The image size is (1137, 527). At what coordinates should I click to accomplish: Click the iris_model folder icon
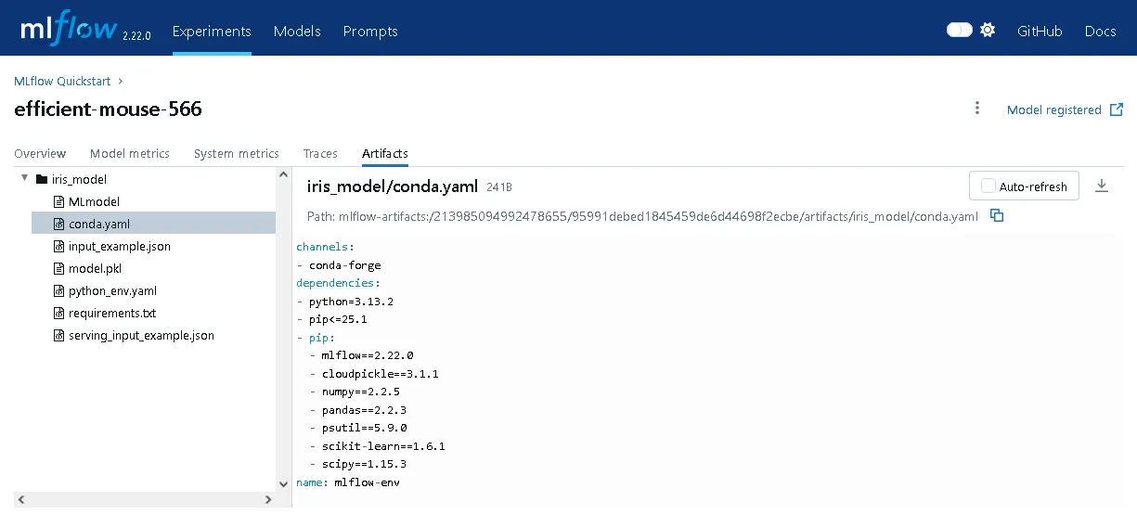coord(42,180)
